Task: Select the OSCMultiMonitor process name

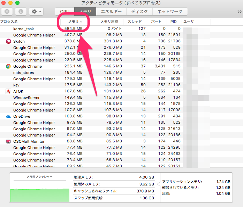Action: point(29,141)
